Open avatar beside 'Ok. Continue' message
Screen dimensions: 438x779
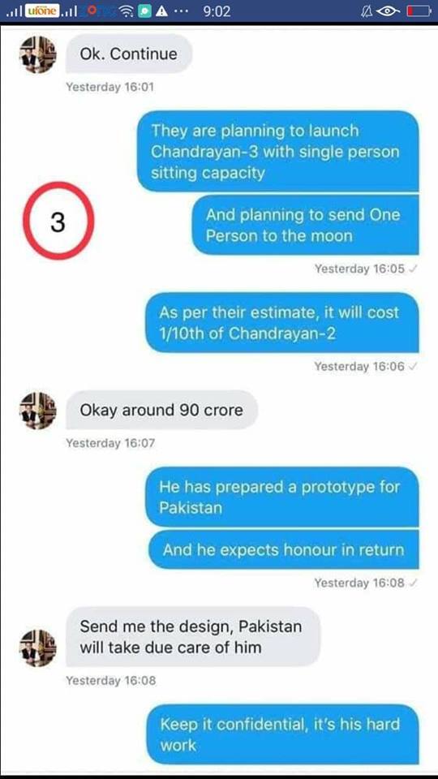38,54
